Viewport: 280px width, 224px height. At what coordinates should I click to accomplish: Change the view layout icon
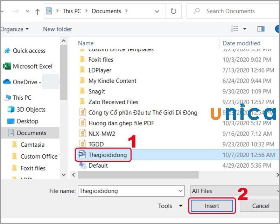[x=234, y=29]
